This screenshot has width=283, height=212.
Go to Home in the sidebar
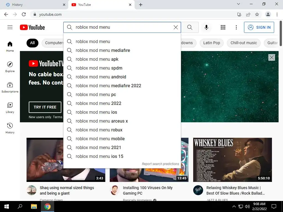pyautogui.click(x=10, y=47)
